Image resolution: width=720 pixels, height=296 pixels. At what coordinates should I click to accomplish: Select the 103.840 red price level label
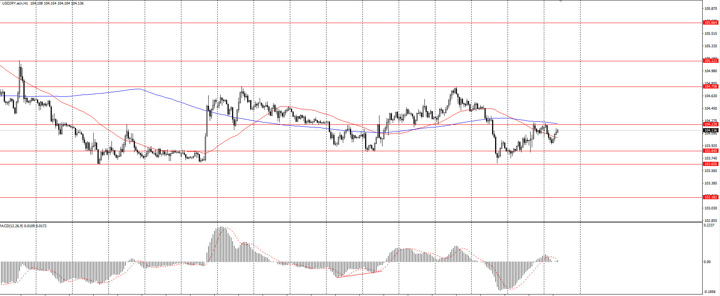(710, 151)
